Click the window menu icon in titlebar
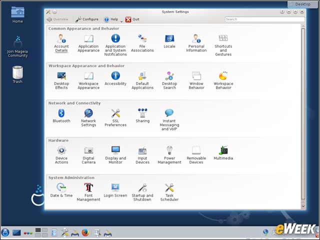This screenshot has height=240, width=320. pyautogui.click(x=48, y=12)
